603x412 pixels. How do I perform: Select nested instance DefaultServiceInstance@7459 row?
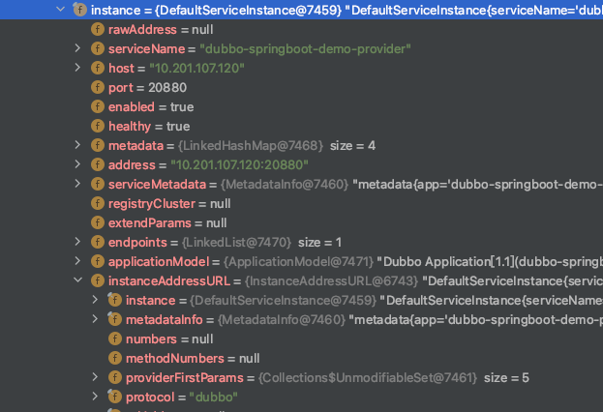[302, 300]
